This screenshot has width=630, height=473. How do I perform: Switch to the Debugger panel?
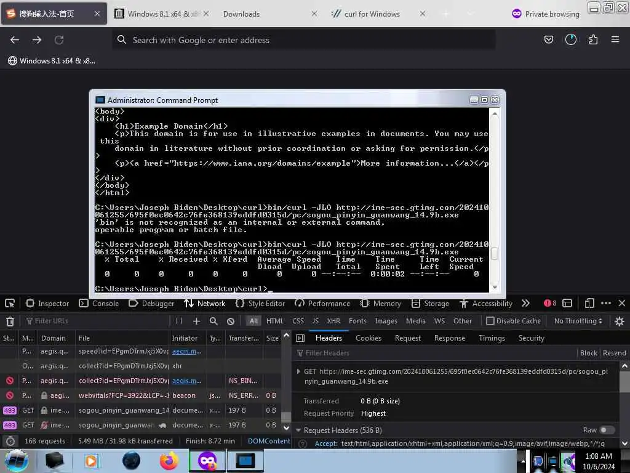(x=151, y=303)
